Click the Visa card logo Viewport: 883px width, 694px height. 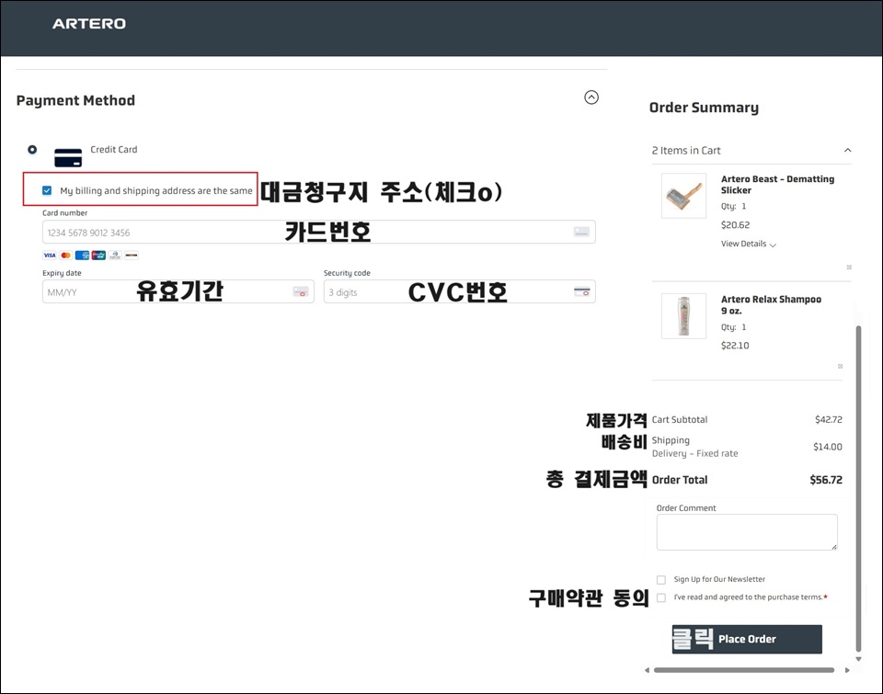50,255
